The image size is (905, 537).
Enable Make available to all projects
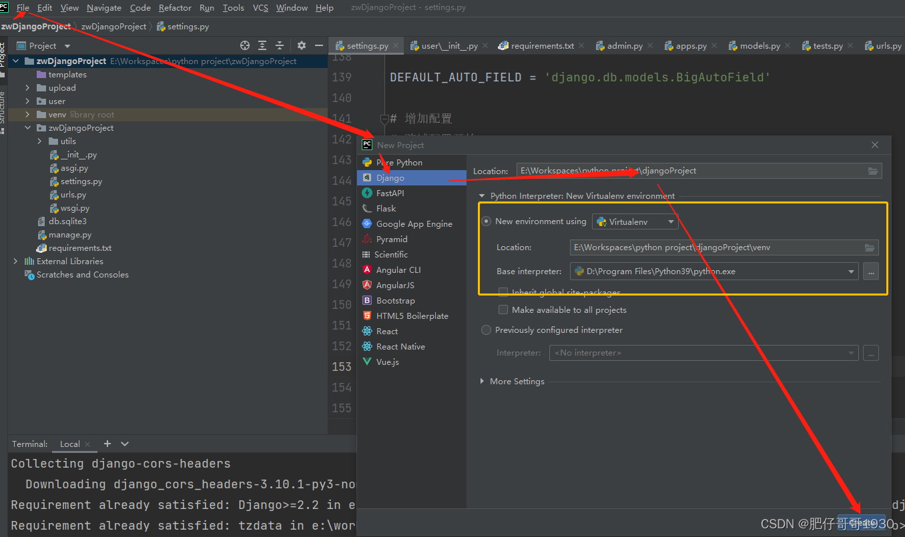(x=503, y=310)
